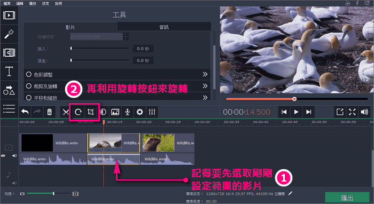Select the 平移和縮放 radio option
The width and height of the screenshot is (374, 204).
point(29,98)
